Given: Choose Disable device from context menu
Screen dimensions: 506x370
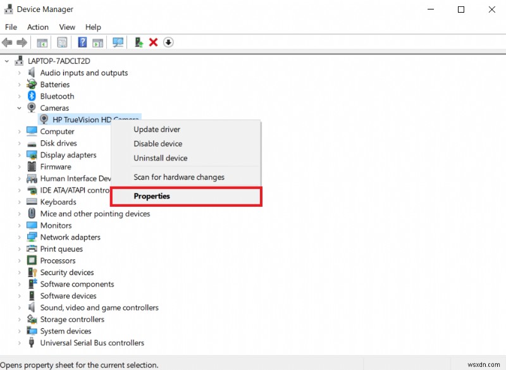Looking at the screenshot, I should pyautogui.click(x=186, y=144).
